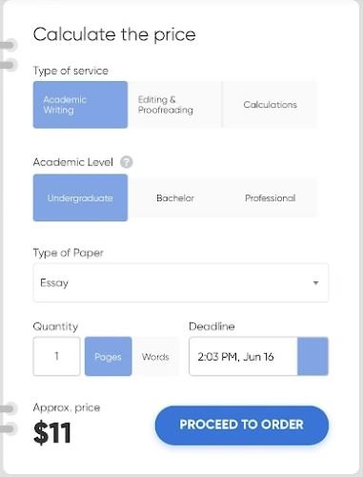Click the $11 approximate price value
Viewport: 363px width, 477px height.
pyautogui.click(x=52, y=432)
